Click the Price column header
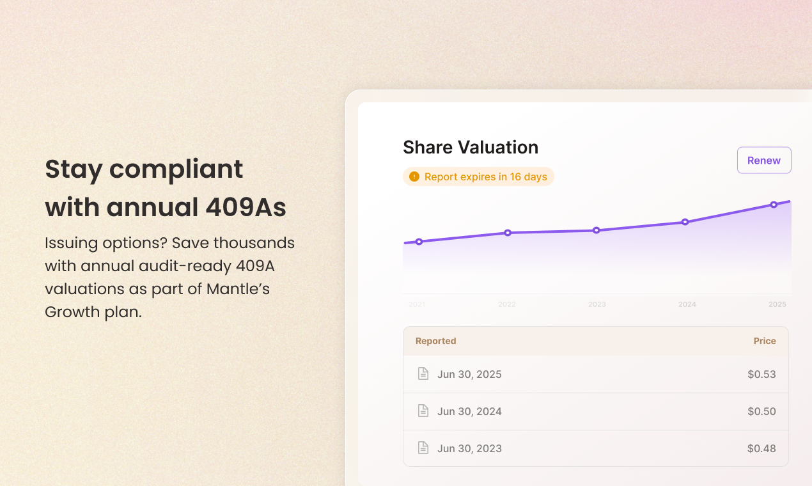 coord(764,341)
